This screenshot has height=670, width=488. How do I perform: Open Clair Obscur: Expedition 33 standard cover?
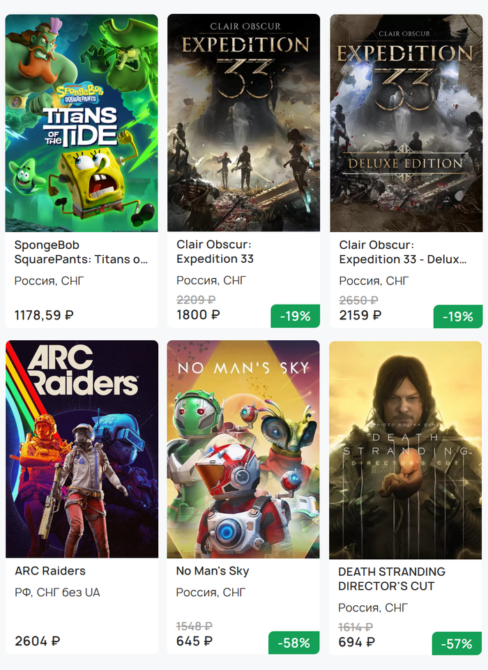(x=243, y=123)
